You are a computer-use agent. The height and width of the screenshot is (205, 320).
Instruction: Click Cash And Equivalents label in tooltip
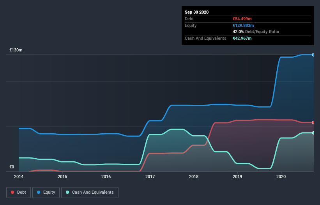pos(205,38)
